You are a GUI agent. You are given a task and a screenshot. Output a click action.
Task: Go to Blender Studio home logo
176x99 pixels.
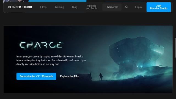click(20, 7)
